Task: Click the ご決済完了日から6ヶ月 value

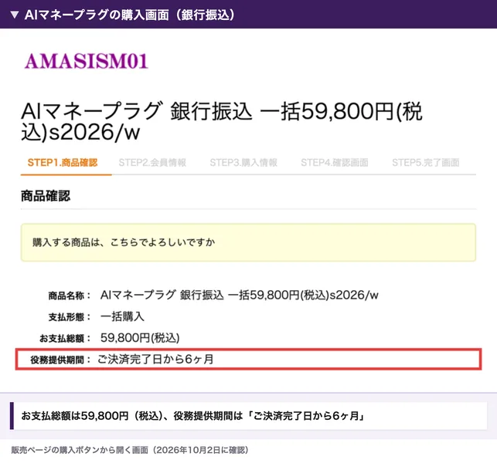Action: [x=155, y=359]
